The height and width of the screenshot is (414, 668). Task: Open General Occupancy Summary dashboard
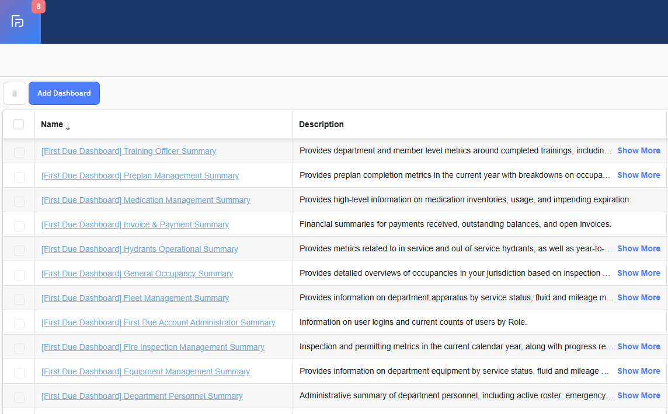(x=137, y=273)
